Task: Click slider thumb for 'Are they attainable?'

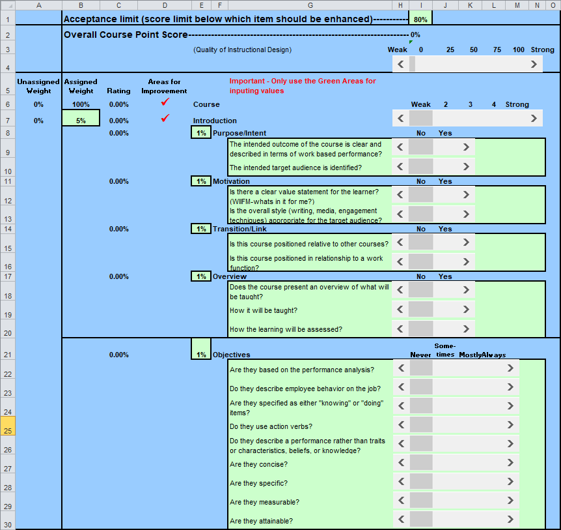Action: point(421,520)
